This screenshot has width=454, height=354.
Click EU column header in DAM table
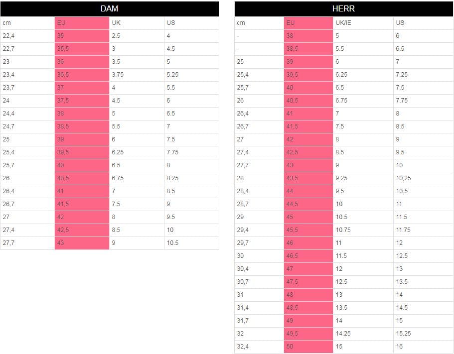click(x=82, y=23)
